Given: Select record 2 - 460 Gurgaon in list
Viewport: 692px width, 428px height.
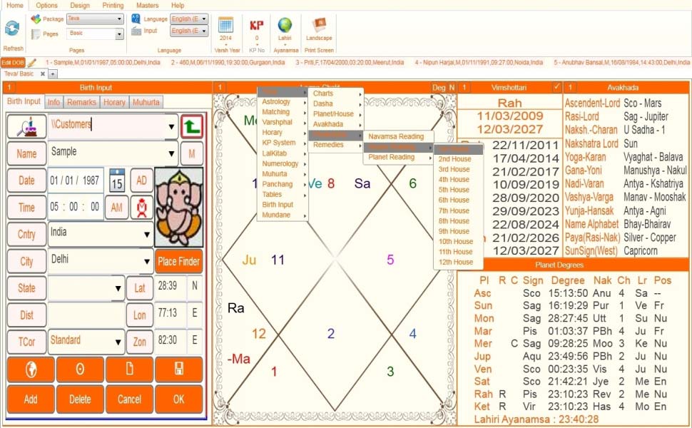Looking at the screenshot, I should point(228,63).
